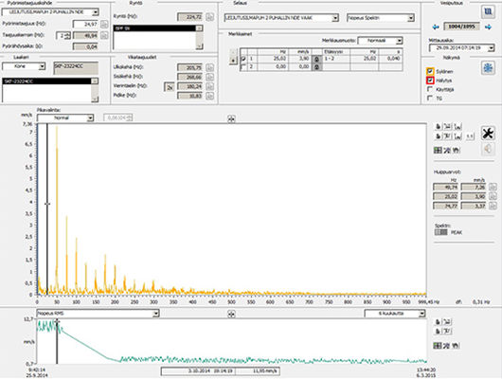Click marker button beside Pyörimistaajuus 24,97
This screenshot has height=379, width=502.
tap(104, 25)
